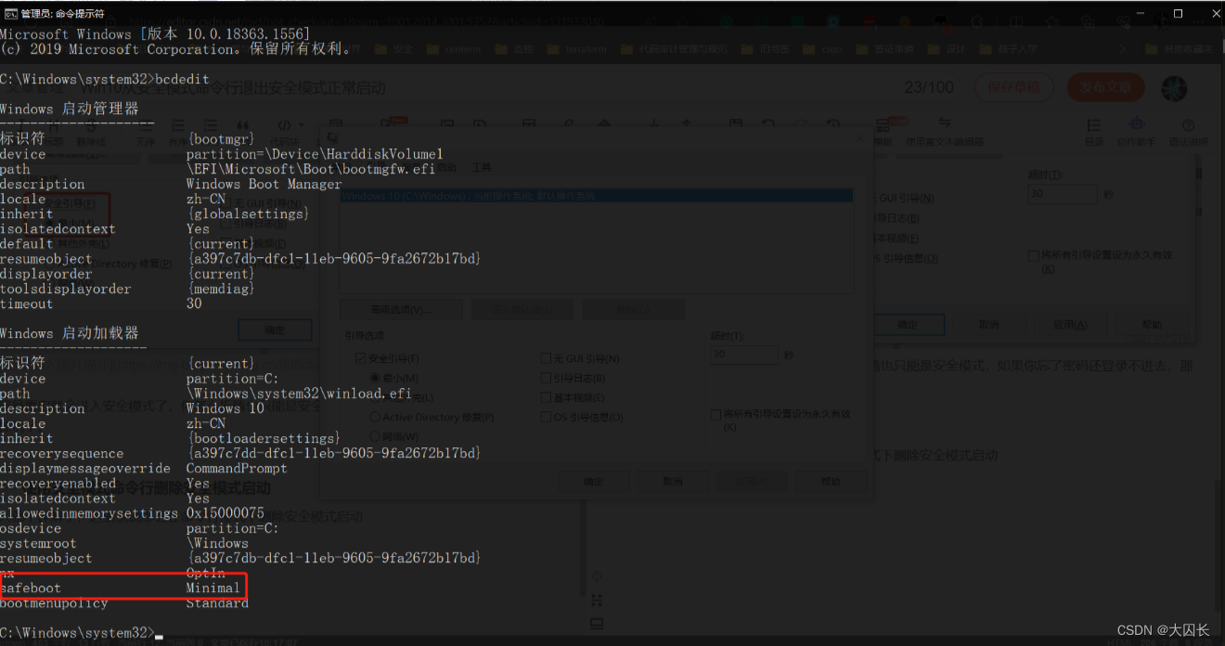Click the {globalsettings} inherit value
The height and width of the screenshot is (646, 1225).
pos(248,213)
